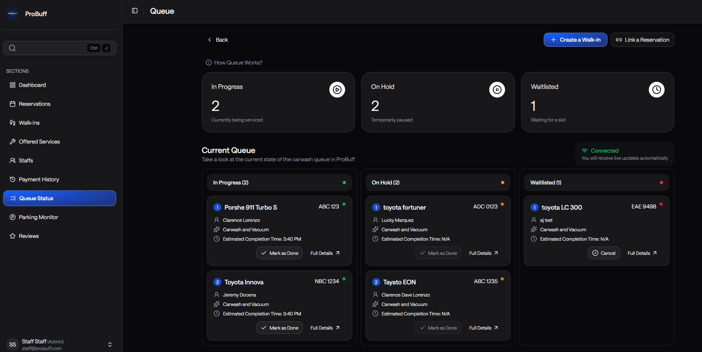The image size is (702, 352).
Task: Click customer name aj test
Action: (x=546, y=220)
